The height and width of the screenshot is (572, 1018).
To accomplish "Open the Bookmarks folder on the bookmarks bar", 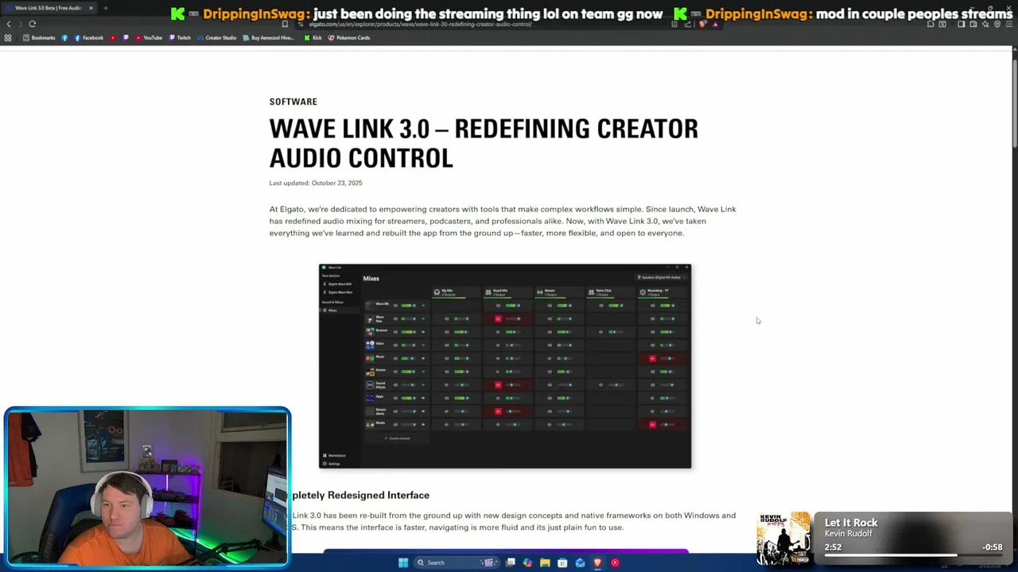I will tap(40, 38).
